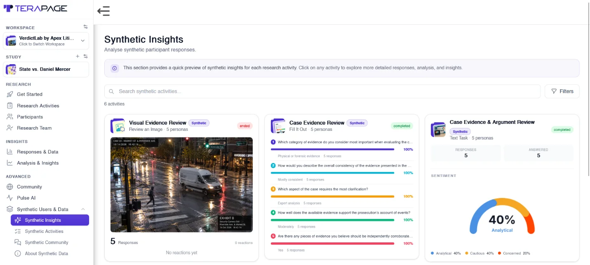
Task: Collapse the Synthetic Users & Data section
Action: (x=83, y=209)
